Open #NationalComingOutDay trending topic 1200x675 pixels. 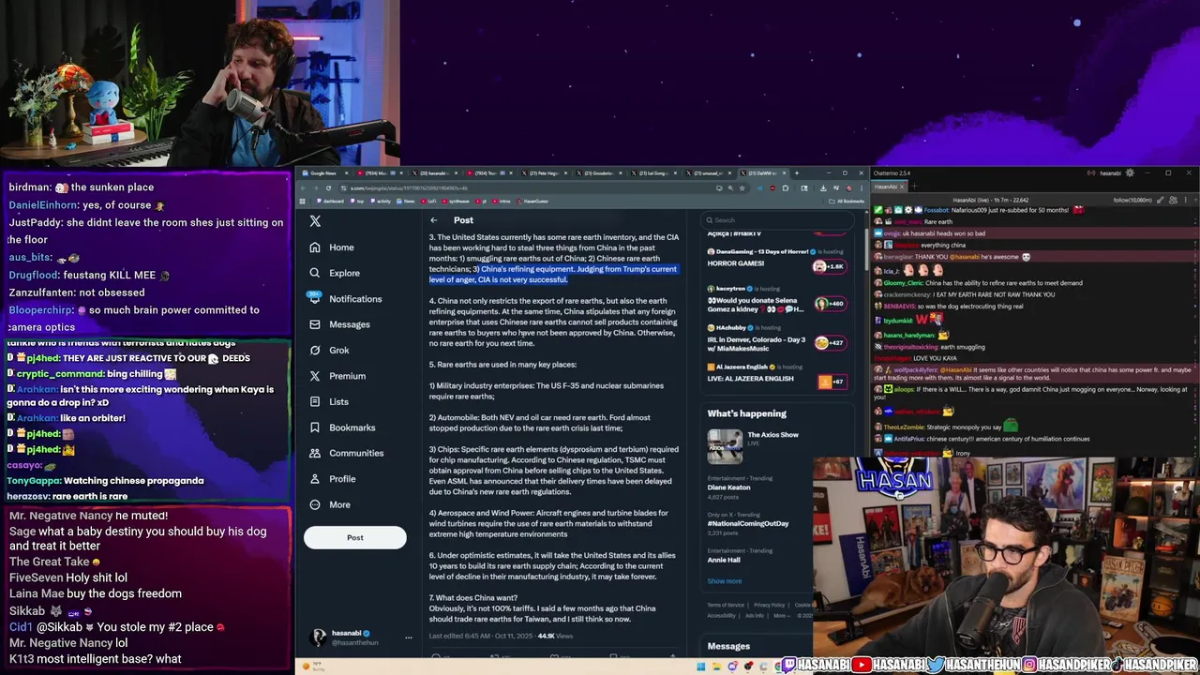click(x=747, y=523)
